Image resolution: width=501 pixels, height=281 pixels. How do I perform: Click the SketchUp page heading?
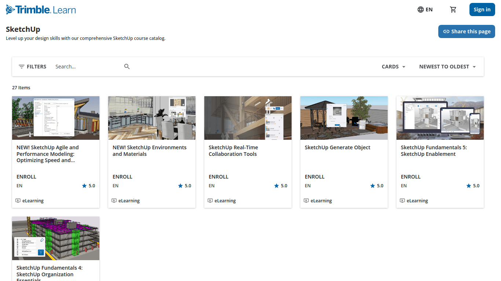tap(23, 29)
